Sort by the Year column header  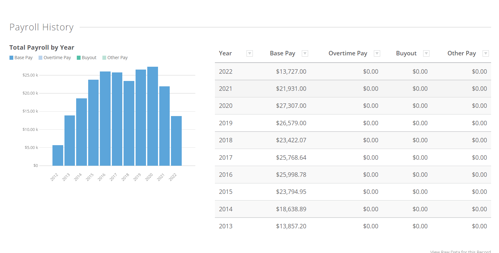point(225,53)
